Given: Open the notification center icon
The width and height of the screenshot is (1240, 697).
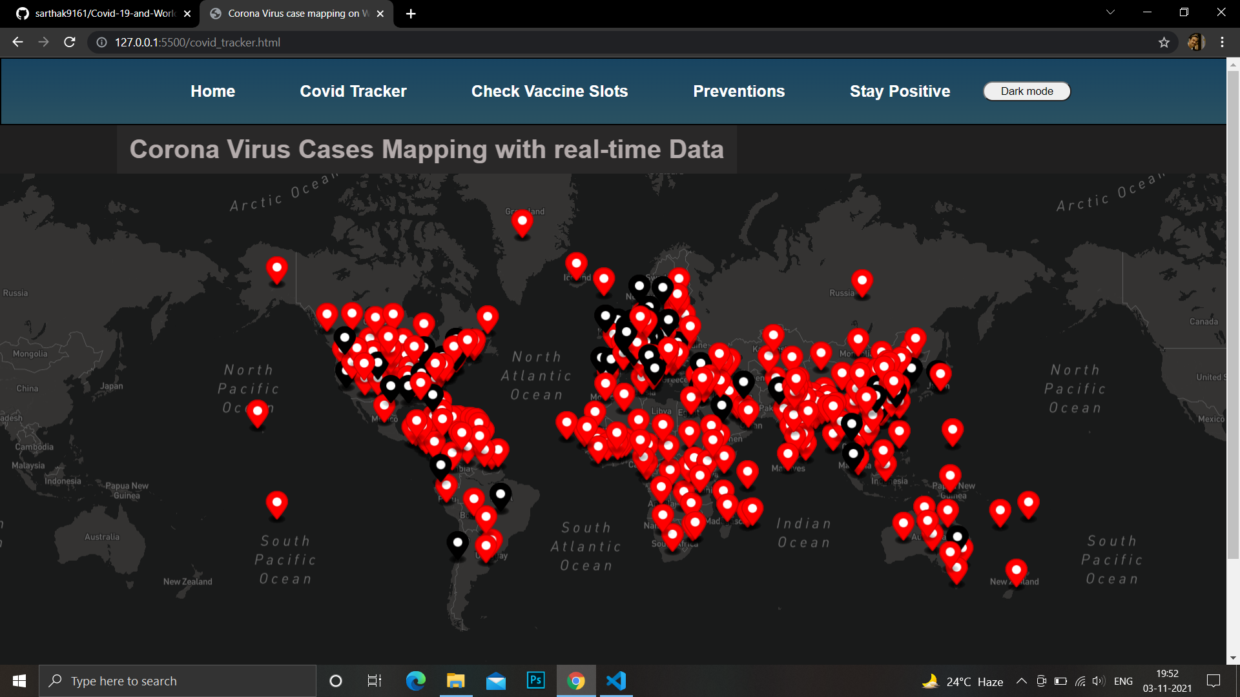Looking at the screenshot, I should 1214,681.
